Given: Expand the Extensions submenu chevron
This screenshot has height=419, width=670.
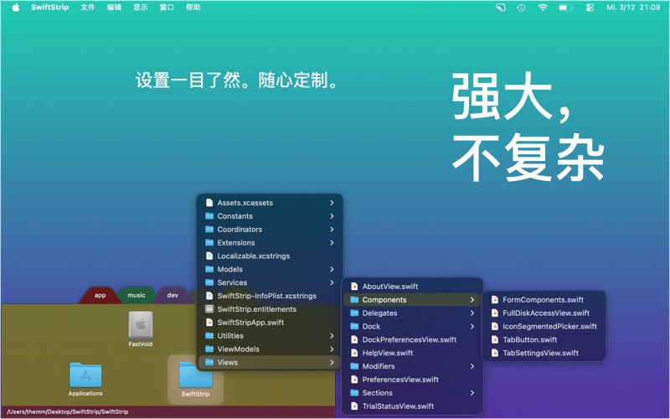Looking at the screenshot, I should (x=332, y=242).
